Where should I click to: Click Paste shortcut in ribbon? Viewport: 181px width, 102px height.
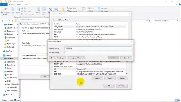(x=27, y=14)
